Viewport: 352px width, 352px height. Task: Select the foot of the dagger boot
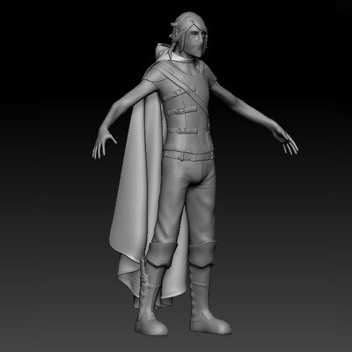[150, 326]
